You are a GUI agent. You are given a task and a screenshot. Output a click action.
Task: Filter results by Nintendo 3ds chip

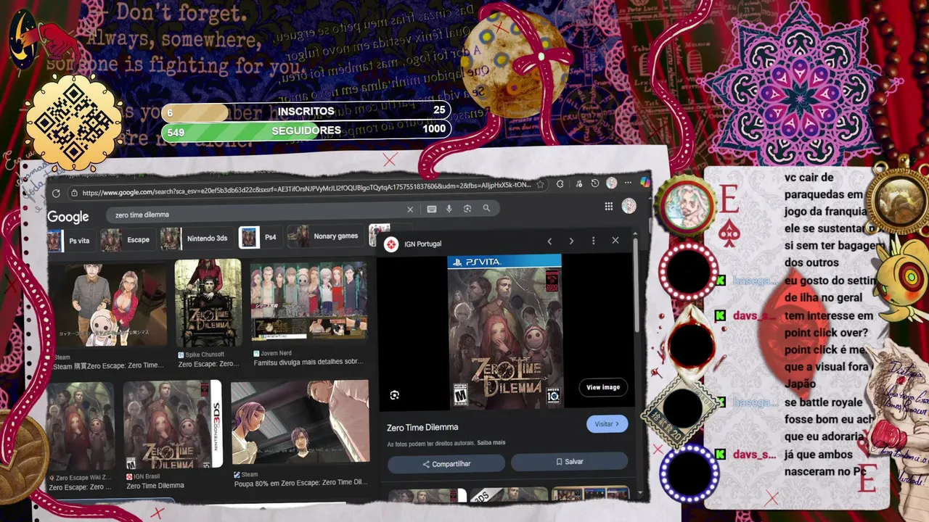195,239
